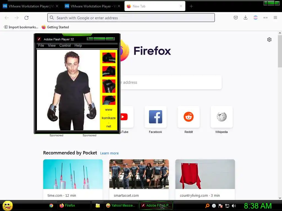The height and width of the screenshot is (211, 282).
Task: Open the Firefox account avatar icon
Action: pos(256,18)
